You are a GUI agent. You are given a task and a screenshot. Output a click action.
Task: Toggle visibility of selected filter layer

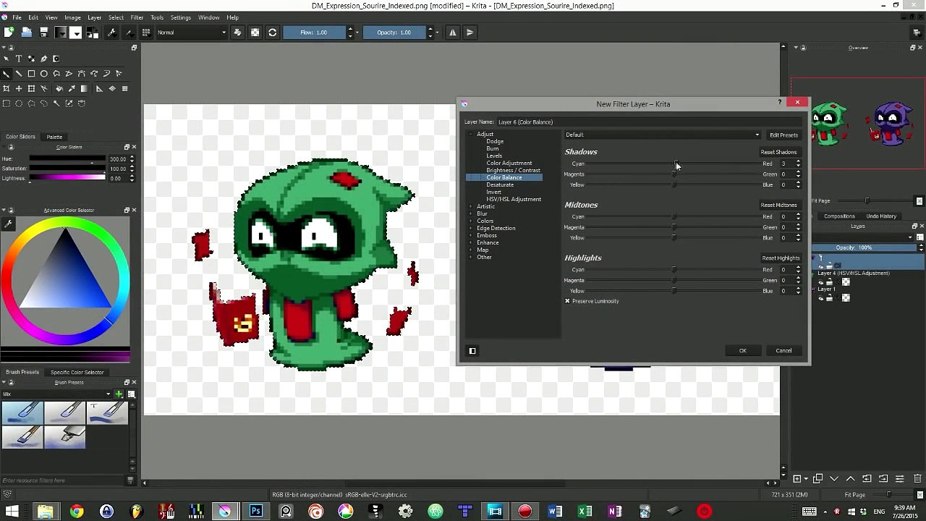pos(821,266)
